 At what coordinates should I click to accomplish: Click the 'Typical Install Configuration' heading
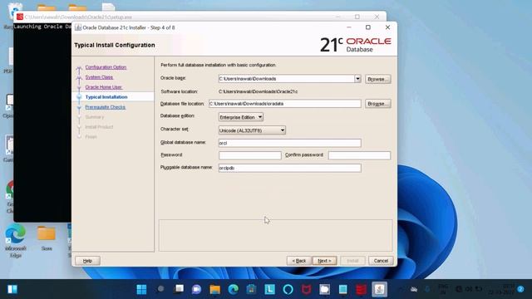pyautogui.click(x=115, y=45)
